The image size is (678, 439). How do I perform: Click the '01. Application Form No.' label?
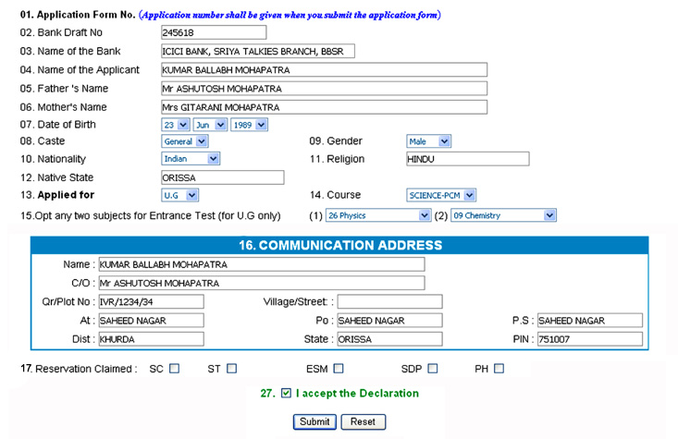click(x=78, y=15)
